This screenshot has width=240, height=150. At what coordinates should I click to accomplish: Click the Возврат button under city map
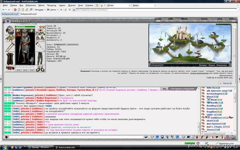[203, 65]
